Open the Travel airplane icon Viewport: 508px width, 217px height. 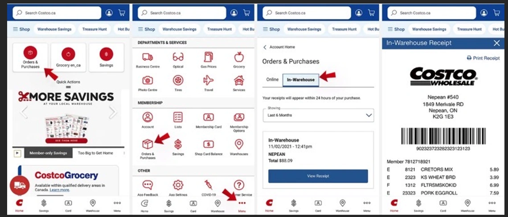point(209,80)
